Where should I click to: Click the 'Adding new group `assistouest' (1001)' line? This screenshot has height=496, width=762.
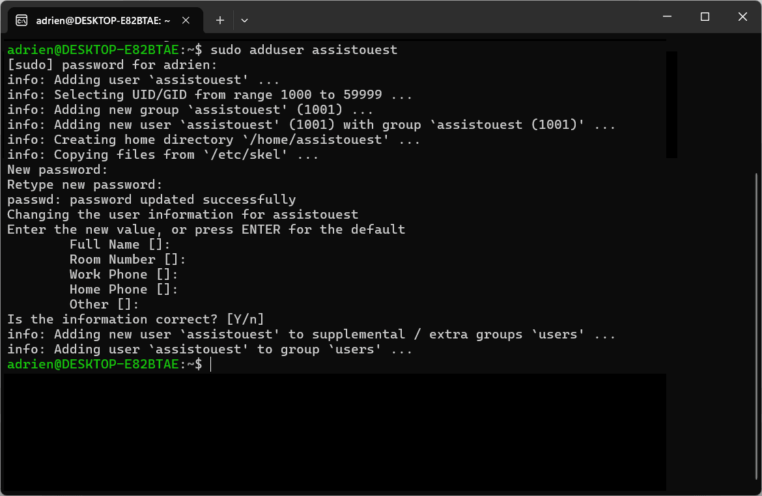click(x=190, y=110)
